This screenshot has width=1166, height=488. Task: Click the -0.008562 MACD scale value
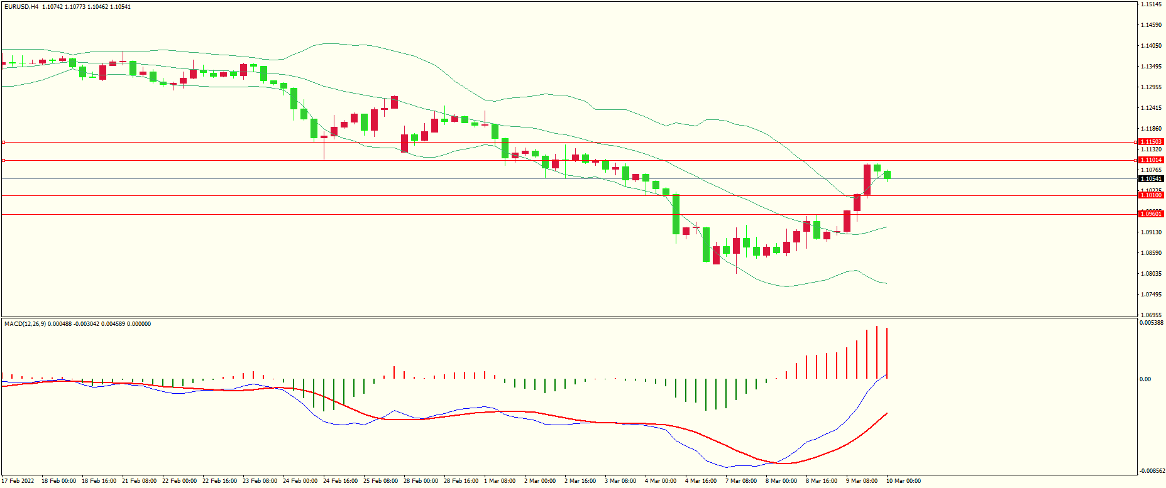1152,470
